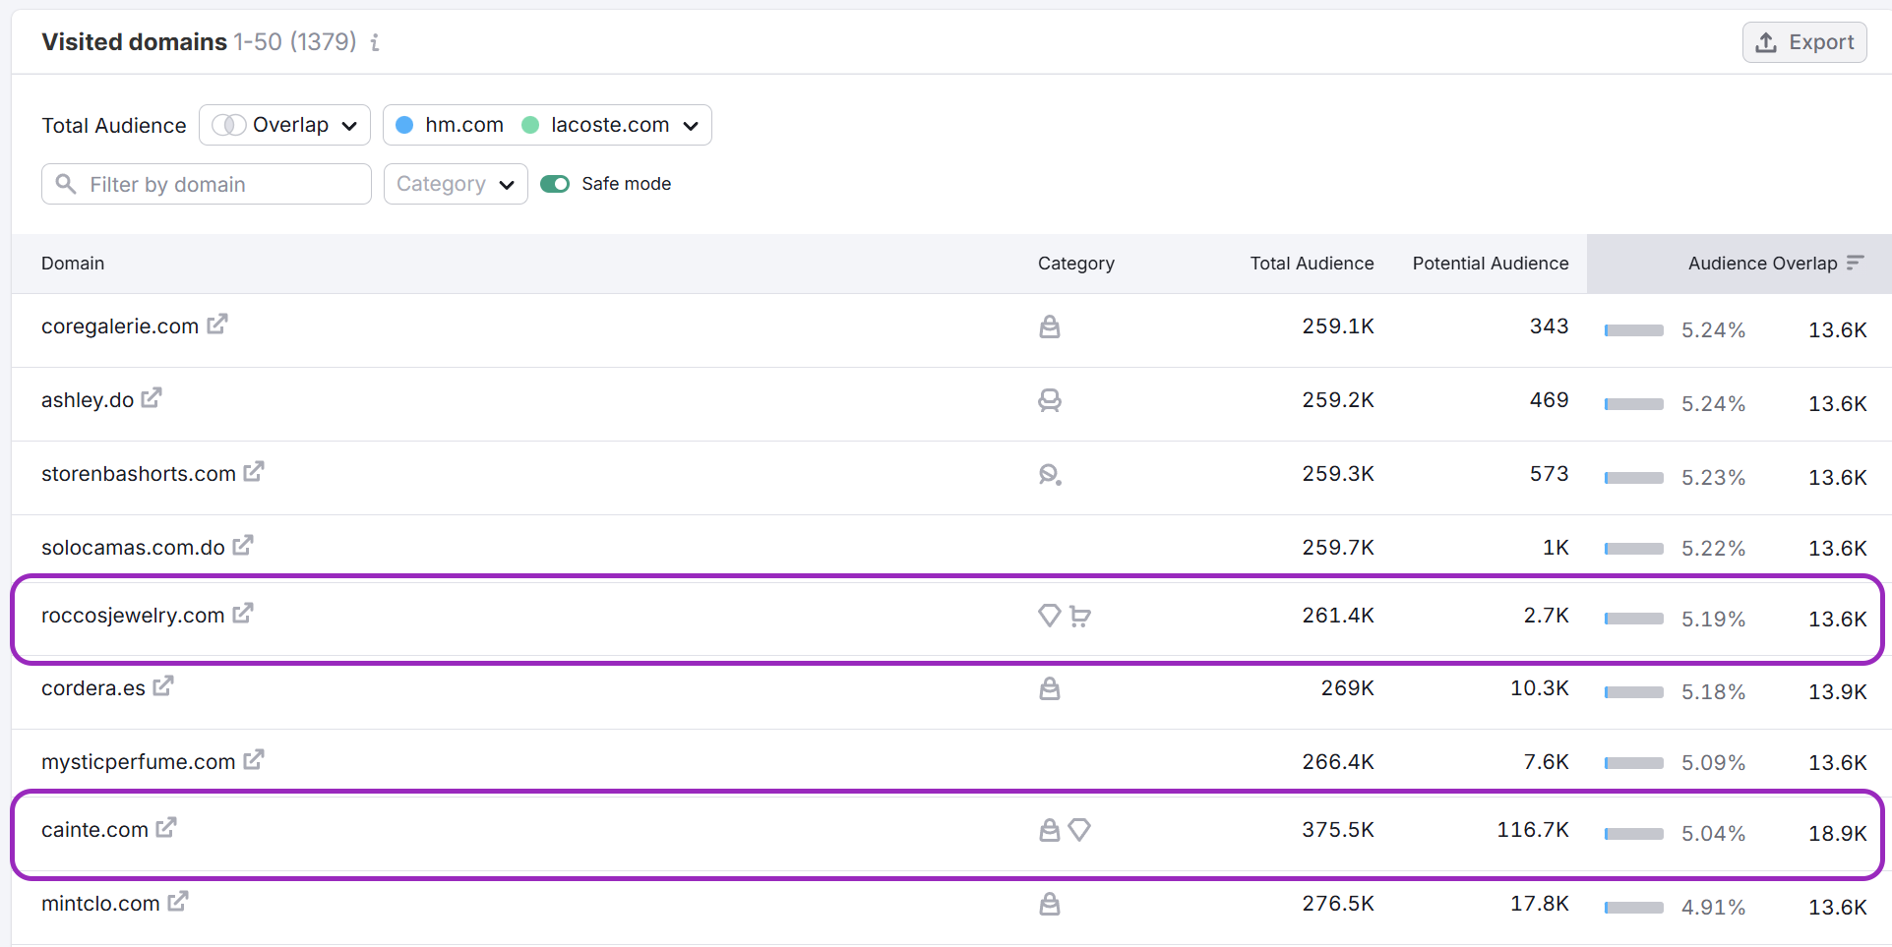Screen dimensions: 1892x947
Task: Open the Overlap audience dropdown
Action: coord(284,125)
